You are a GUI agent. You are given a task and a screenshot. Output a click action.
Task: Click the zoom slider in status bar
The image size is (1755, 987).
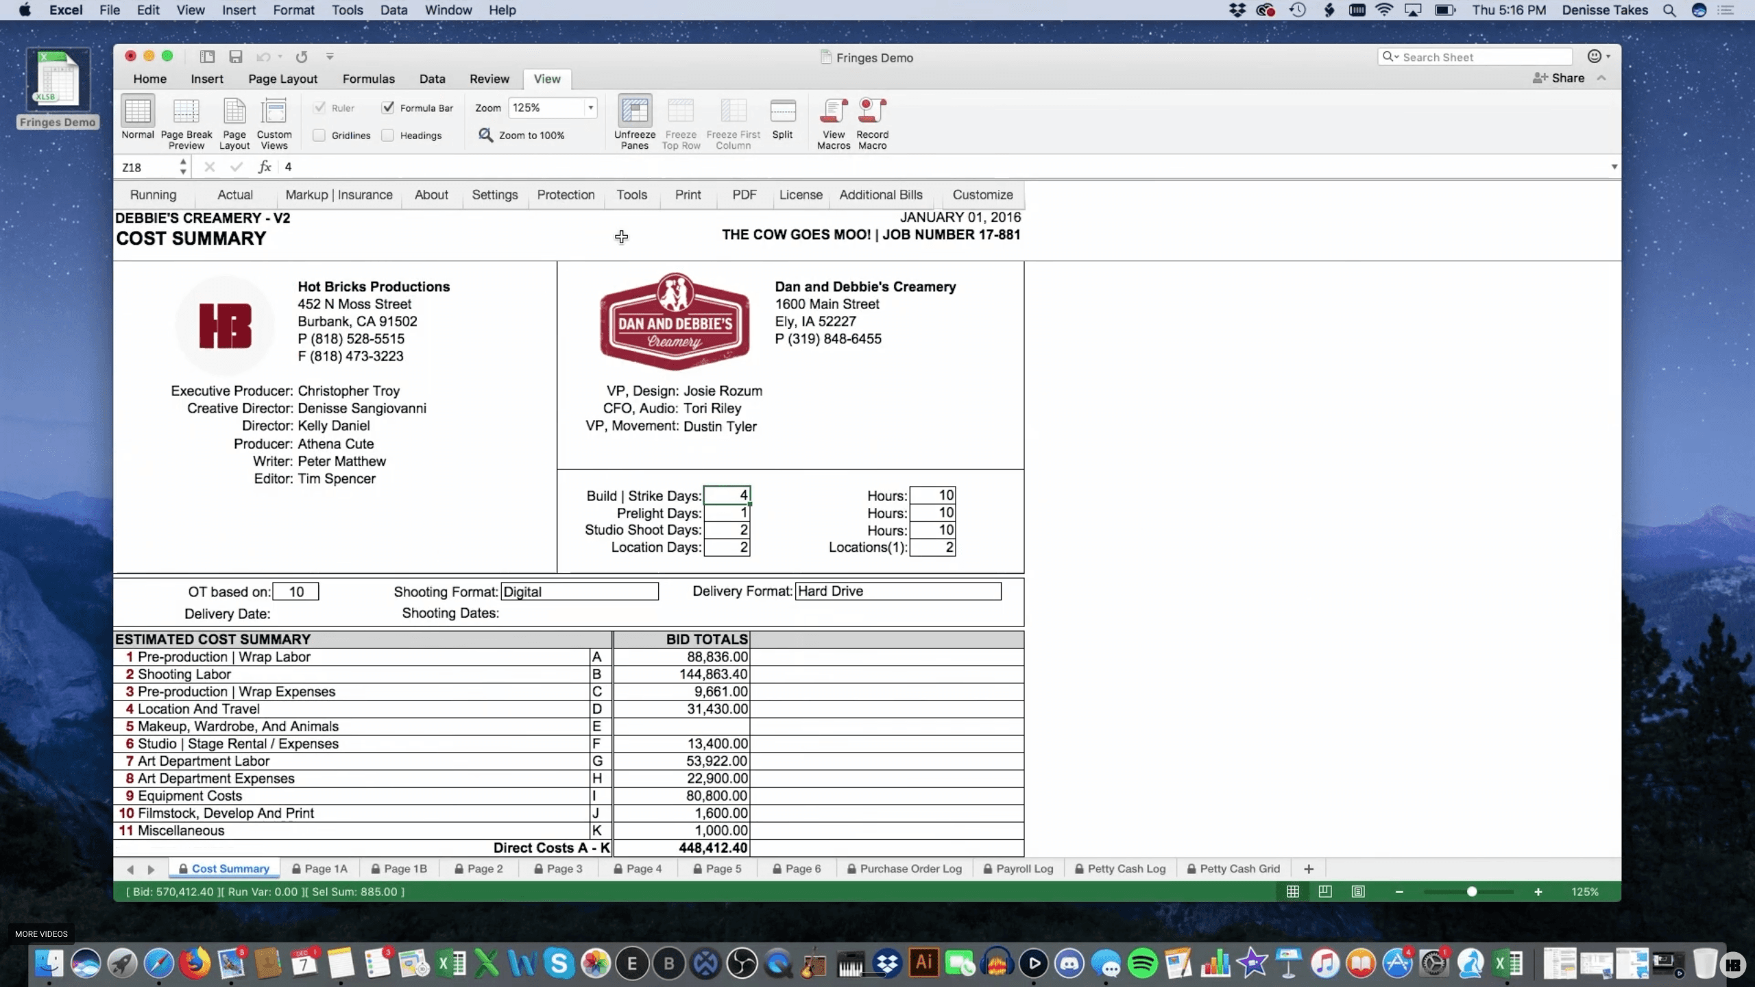1471,892
